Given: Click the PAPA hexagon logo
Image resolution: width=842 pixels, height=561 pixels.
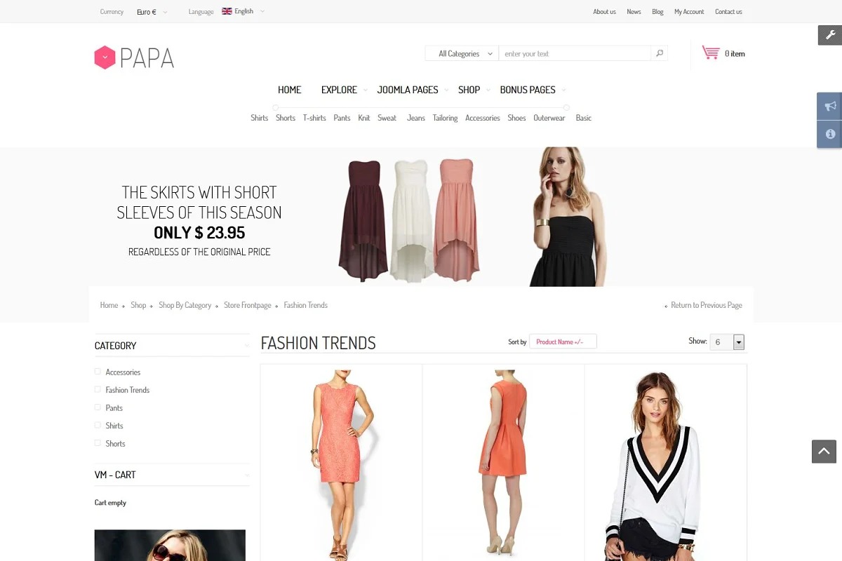Looking at the screenshot, I should click(x=105, y=58).
